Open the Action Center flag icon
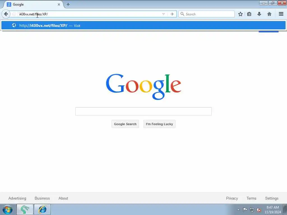 245,210
